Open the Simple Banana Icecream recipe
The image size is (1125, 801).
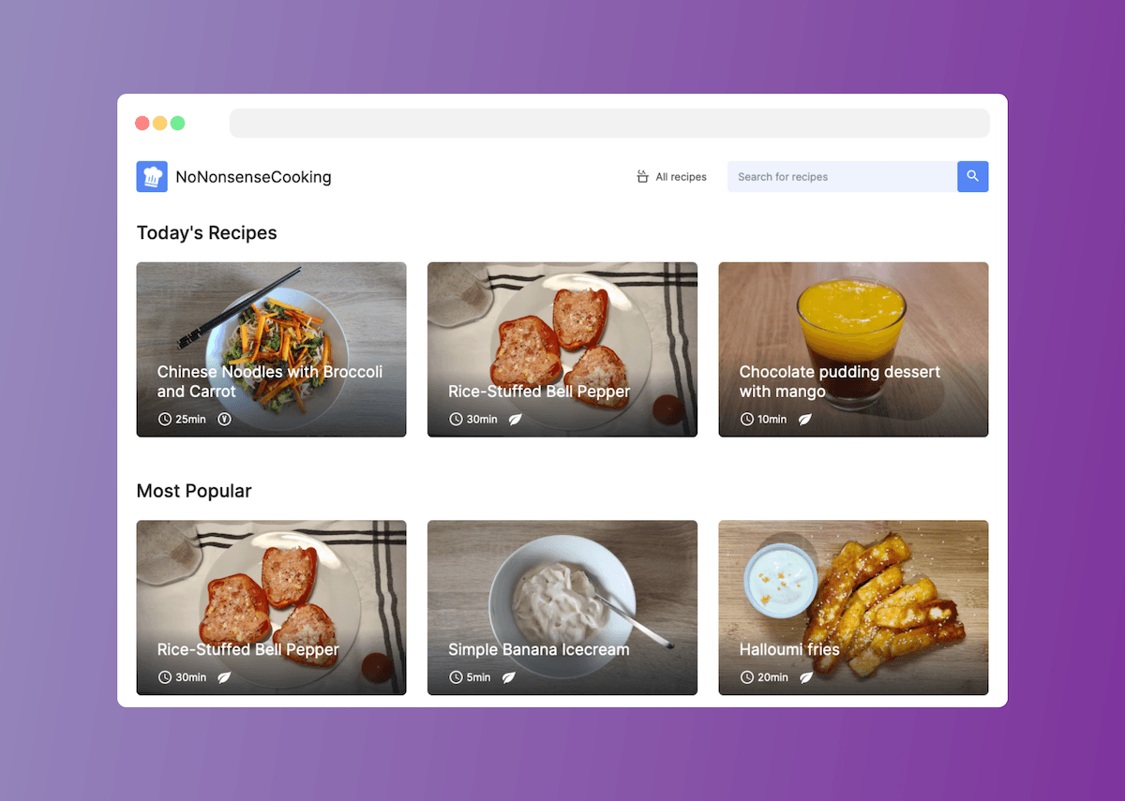562,607
